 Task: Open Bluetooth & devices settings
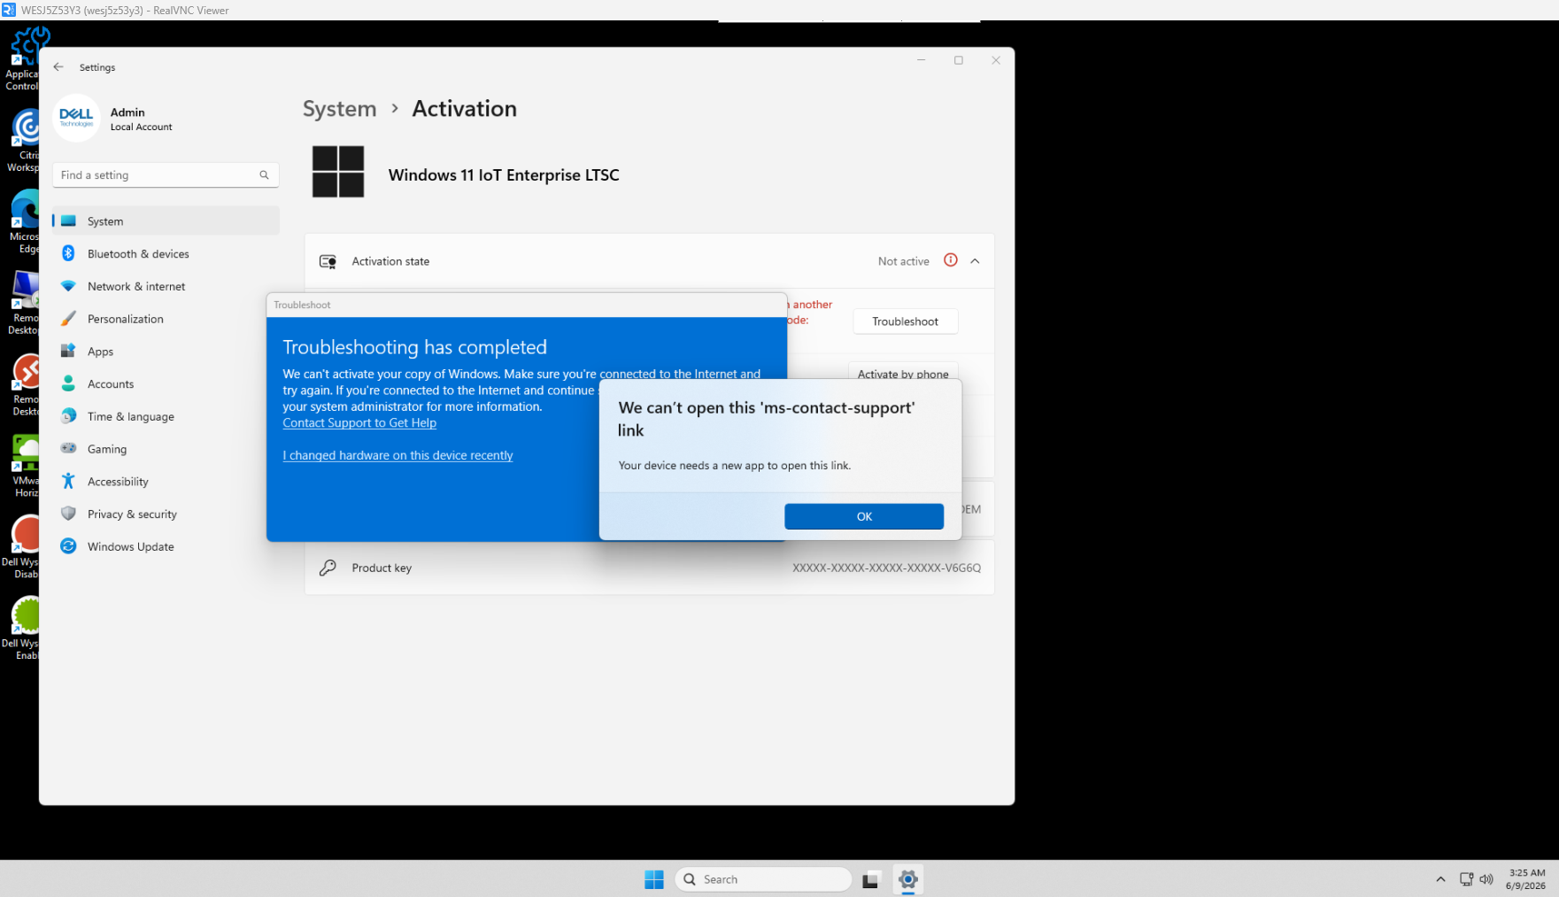(166, 254)
